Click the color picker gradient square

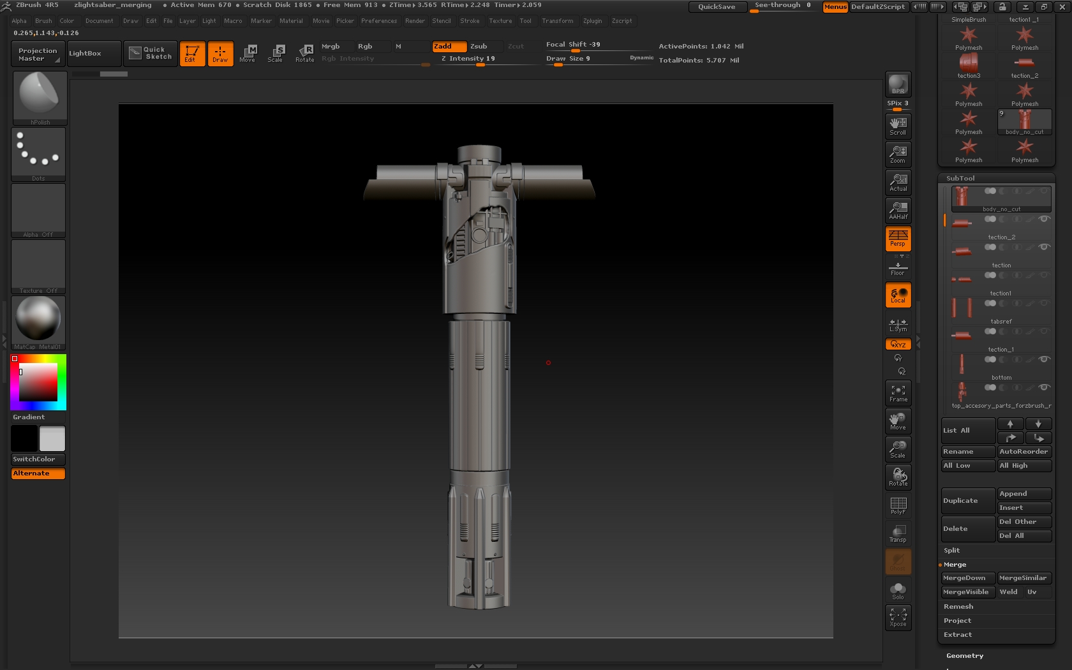coord(38,382)
